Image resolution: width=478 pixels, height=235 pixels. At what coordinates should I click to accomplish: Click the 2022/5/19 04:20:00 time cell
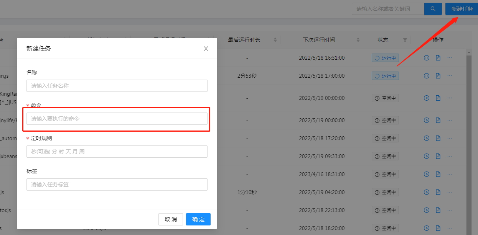click(322, 192)
